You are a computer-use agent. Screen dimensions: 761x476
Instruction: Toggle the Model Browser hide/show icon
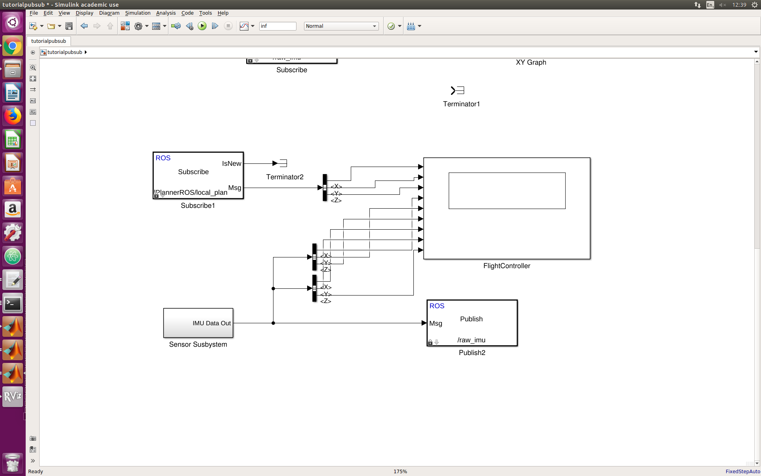pyautogui.click(x=33, y=52)
